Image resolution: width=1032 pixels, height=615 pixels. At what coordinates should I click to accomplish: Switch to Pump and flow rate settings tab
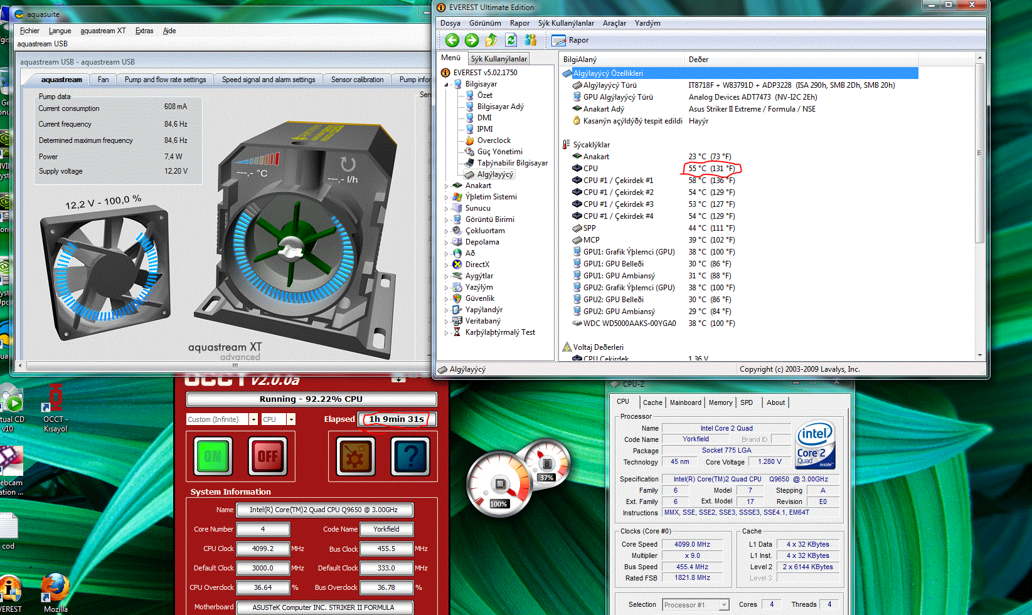[165, 80]
